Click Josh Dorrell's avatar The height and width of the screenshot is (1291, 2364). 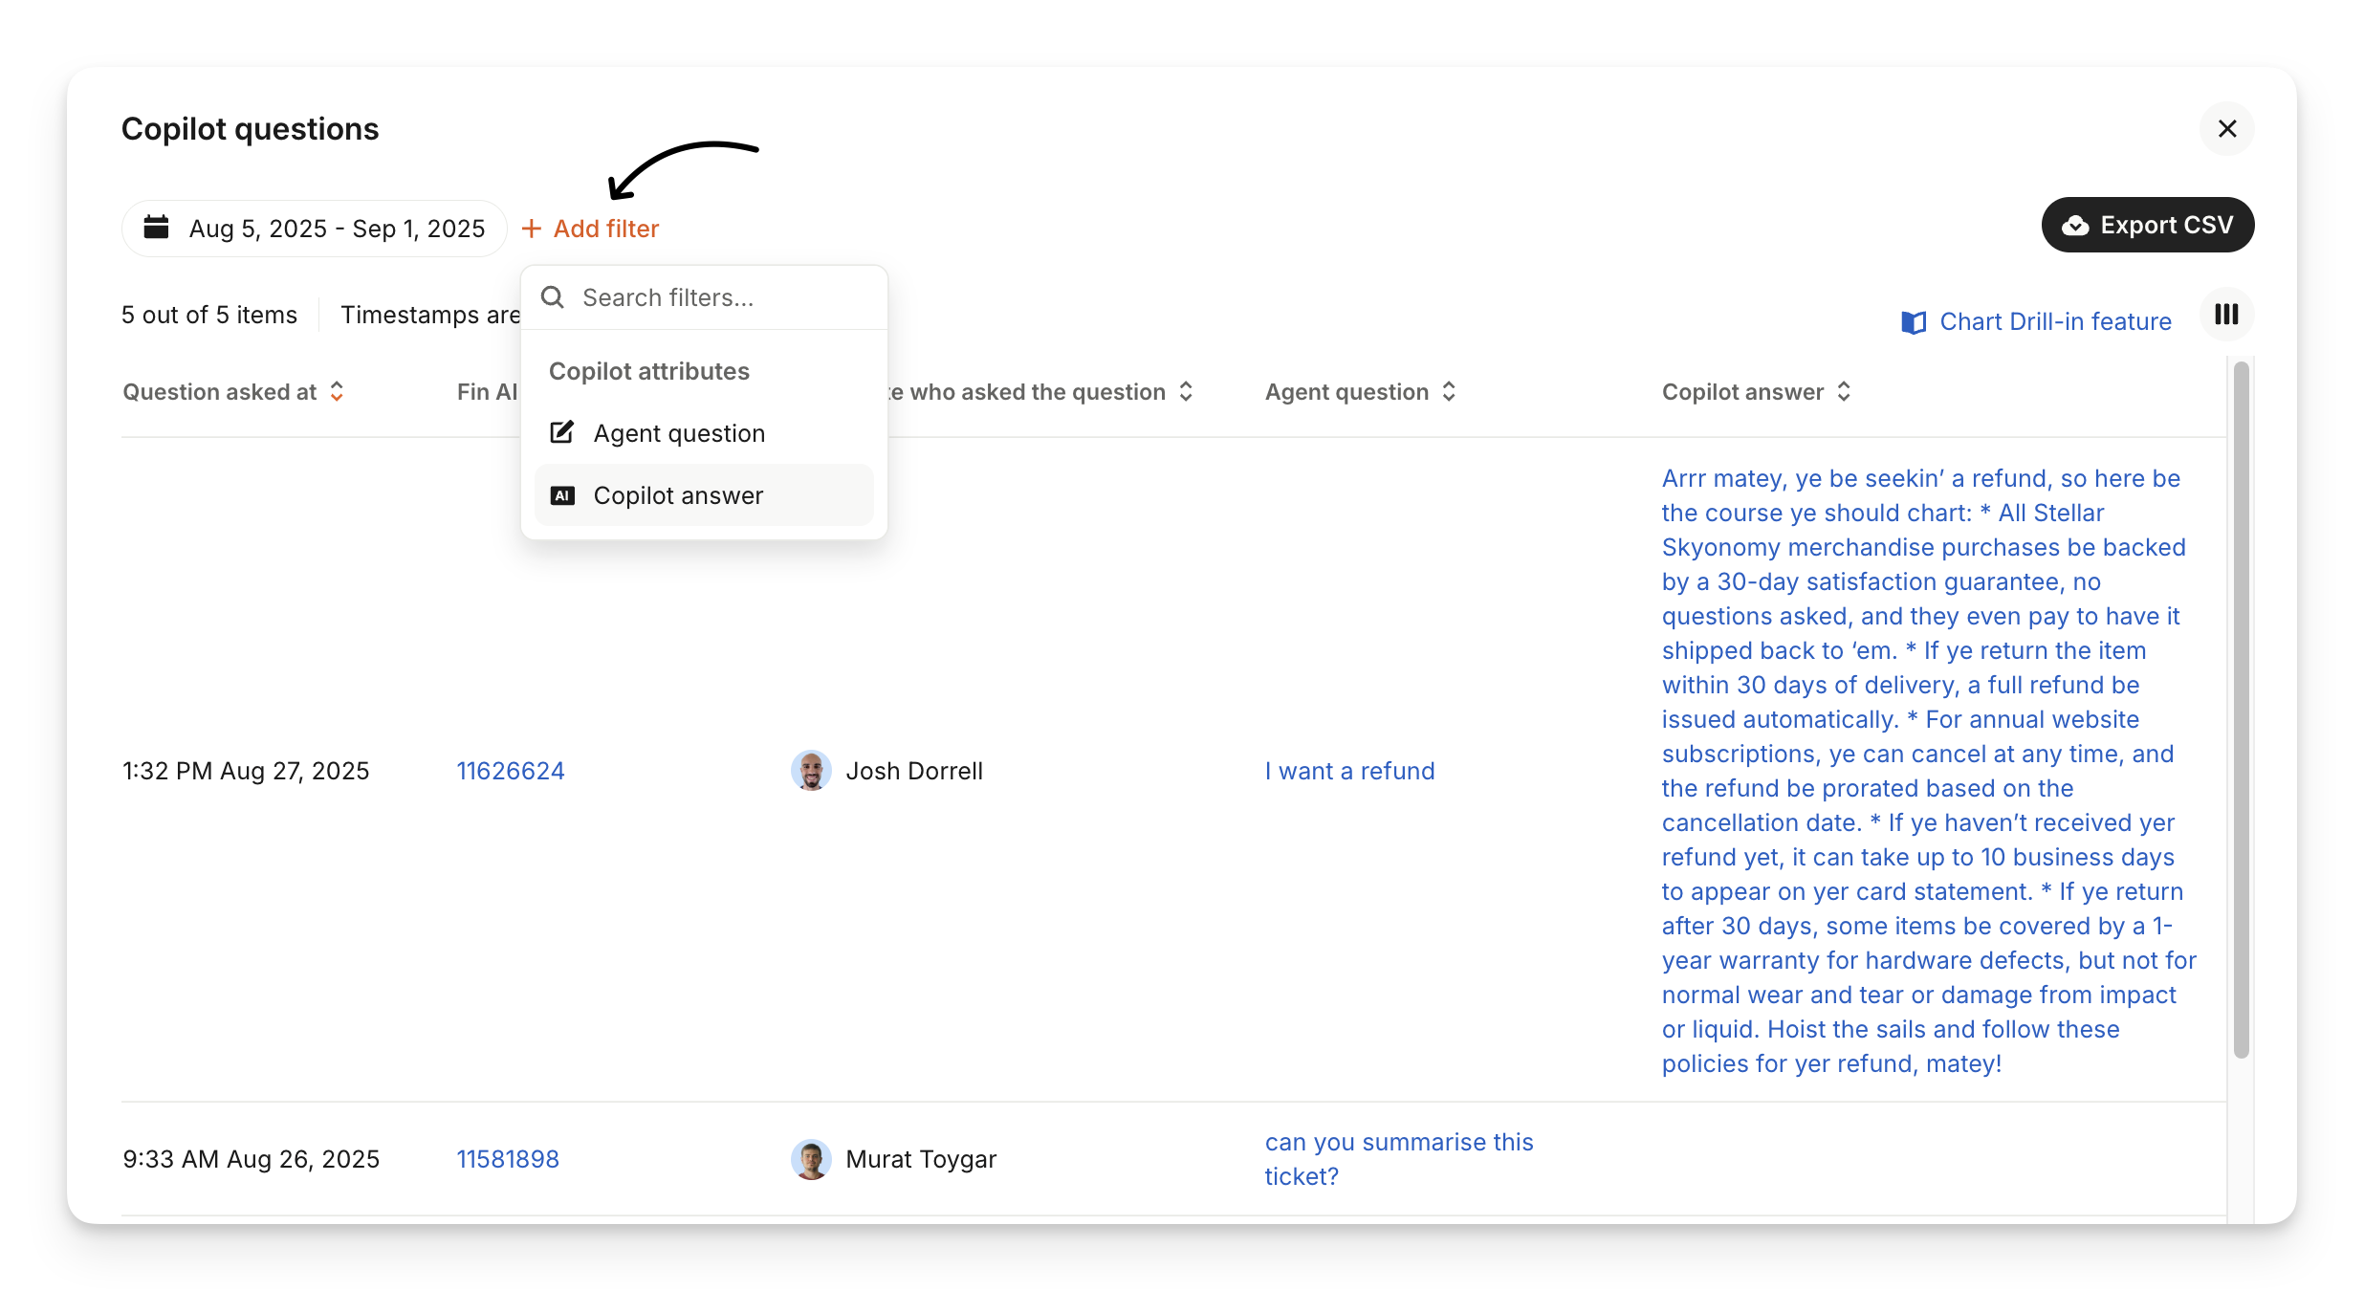(811, 771)
